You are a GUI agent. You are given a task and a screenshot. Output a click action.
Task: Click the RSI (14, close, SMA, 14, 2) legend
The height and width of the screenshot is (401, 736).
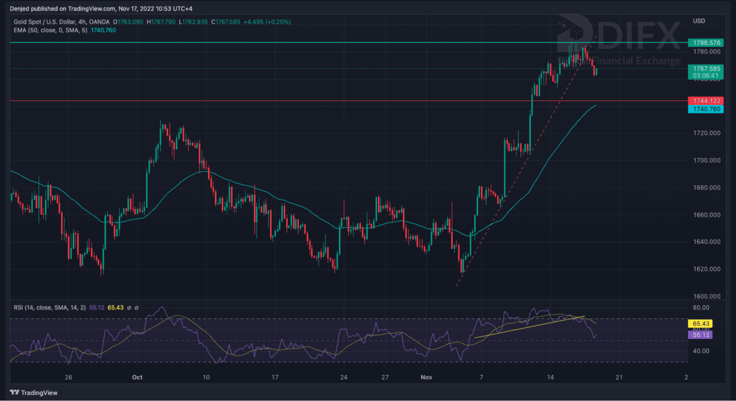click(49, 308)
